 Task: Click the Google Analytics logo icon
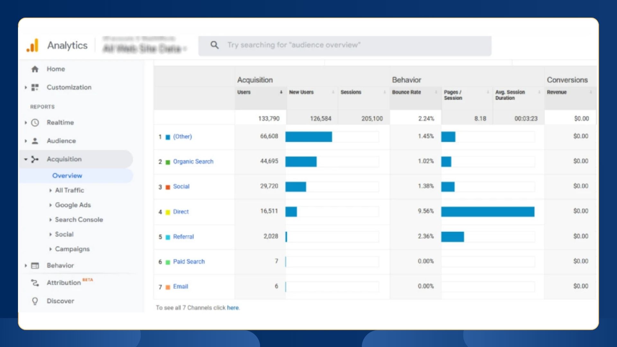pyautogui.click(x=32, y=45)
